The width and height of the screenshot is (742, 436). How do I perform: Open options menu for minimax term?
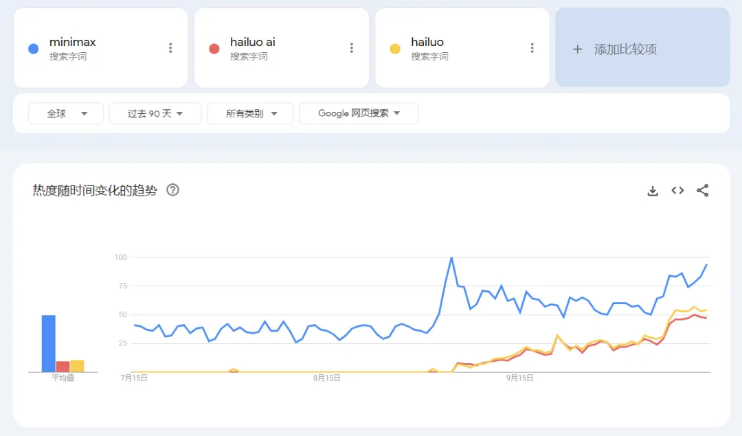[x=170, y=48]
